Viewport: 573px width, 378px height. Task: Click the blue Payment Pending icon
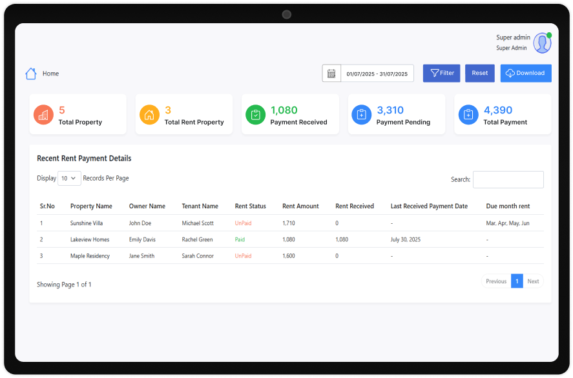pyautogui.click(x=361, y=115)
